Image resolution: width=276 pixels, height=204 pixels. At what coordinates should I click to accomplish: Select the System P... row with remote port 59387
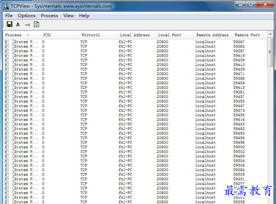135,51
